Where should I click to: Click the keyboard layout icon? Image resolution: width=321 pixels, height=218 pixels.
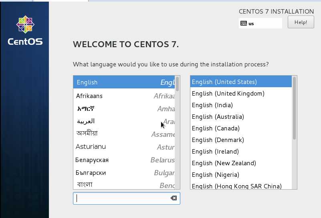click(x=244, y=23)
